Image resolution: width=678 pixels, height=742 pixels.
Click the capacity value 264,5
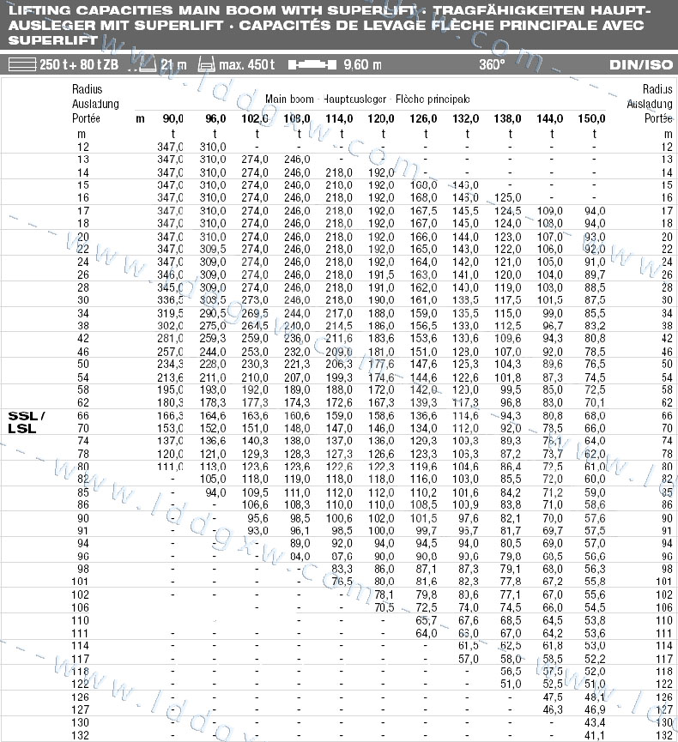(x=255, y=326)
